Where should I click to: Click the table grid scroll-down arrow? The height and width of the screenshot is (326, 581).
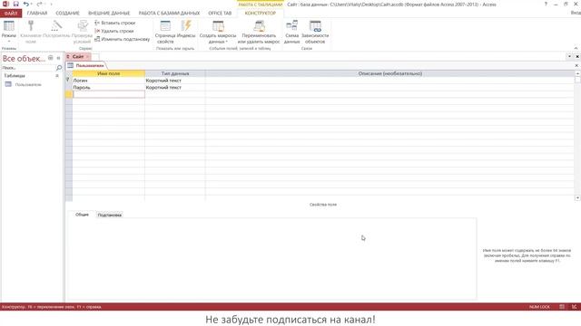tap(577, 198)
